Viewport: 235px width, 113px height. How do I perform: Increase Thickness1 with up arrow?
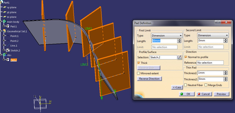point(225,72)
